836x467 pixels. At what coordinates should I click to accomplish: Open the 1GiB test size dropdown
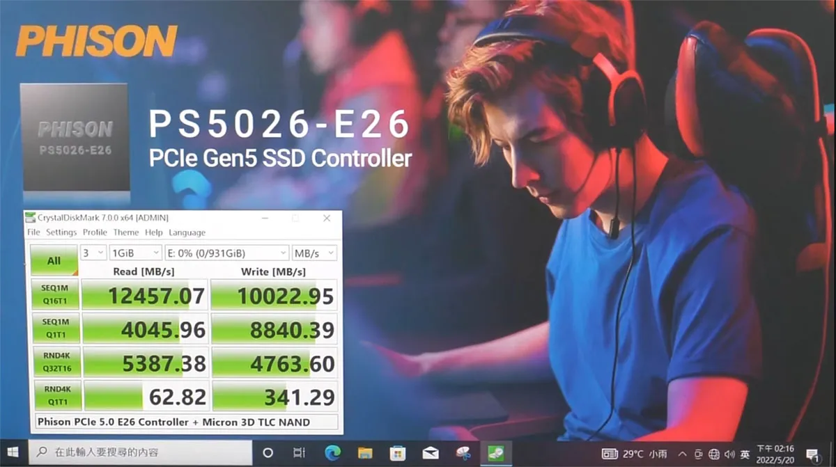point(135,253)
